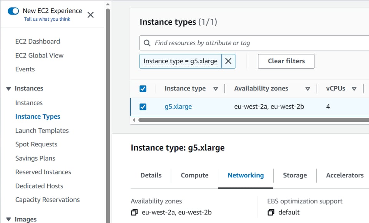The width and height of the screenshot is (369, 223).
Task: Click the table scroll-left arrow
Action: [x=134, y=120]
